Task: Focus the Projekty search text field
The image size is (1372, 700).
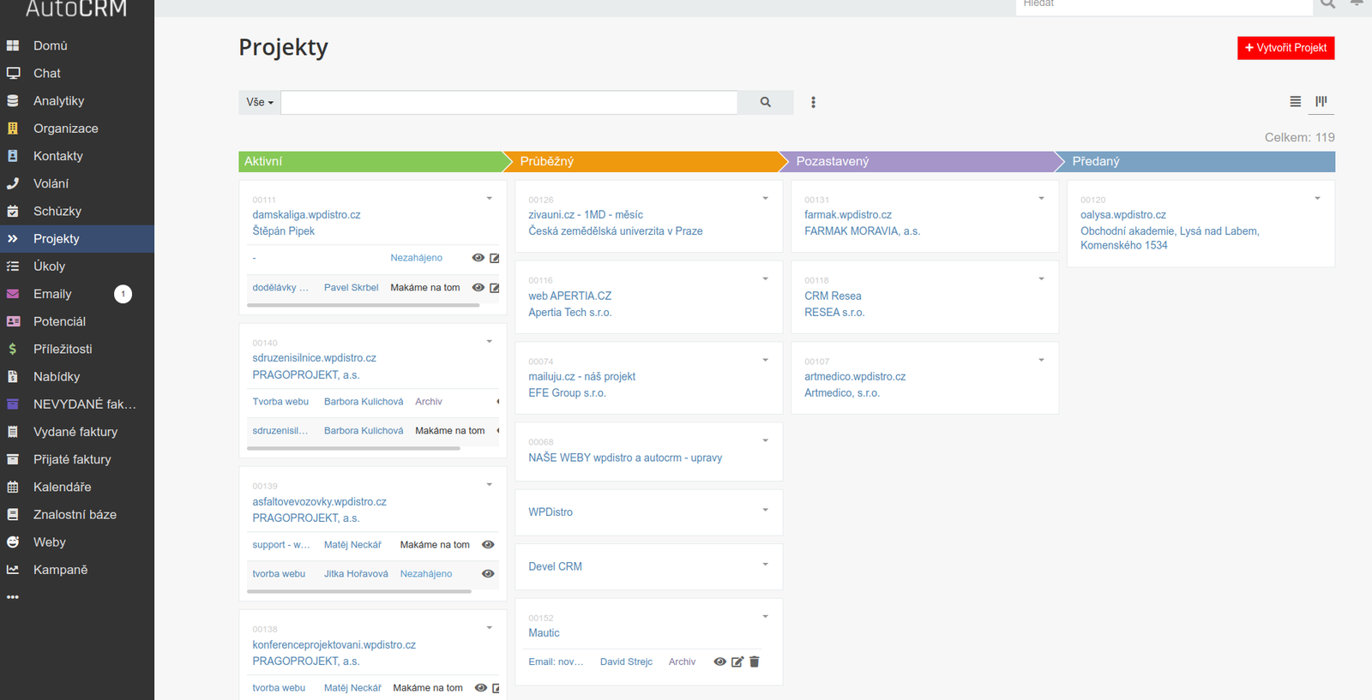Action: (509, 102)
